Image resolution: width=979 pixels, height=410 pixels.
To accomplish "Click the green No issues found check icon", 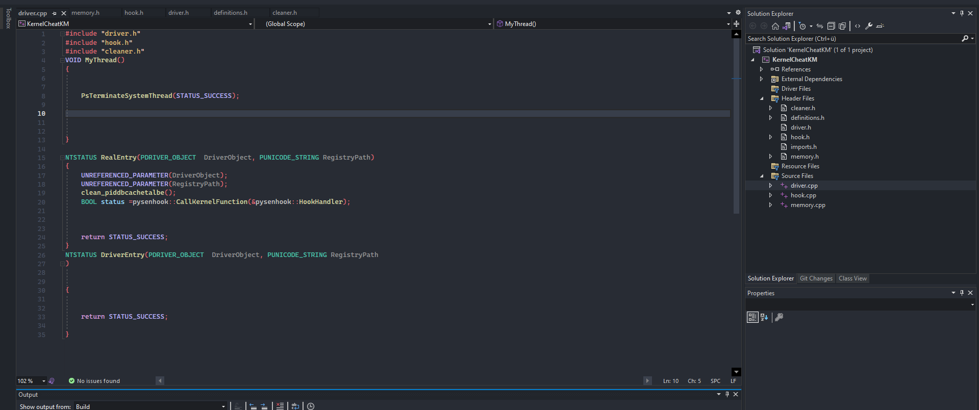I will 71,381.
